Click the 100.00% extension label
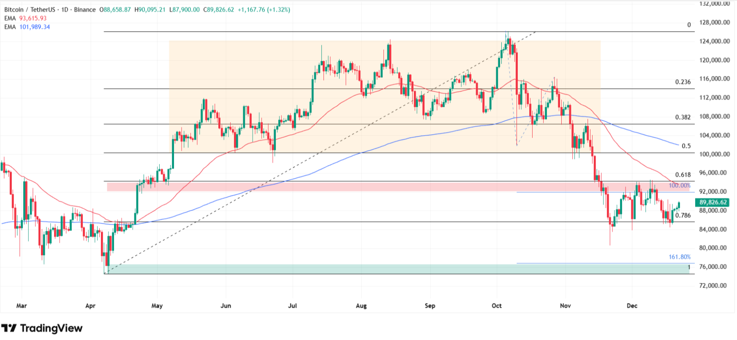The height and width of the screenshot is (340, 737). tap(679, 185)
